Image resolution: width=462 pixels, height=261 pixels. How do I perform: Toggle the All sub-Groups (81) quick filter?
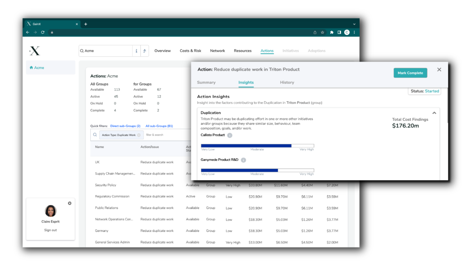[x=159, y=125]
